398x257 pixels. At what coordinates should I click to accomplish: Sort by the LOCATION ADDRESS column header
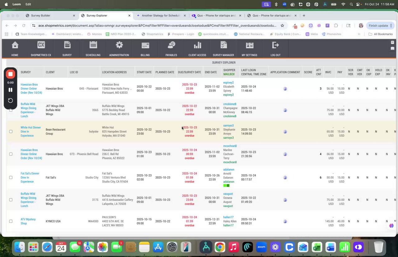click(114, 72)
